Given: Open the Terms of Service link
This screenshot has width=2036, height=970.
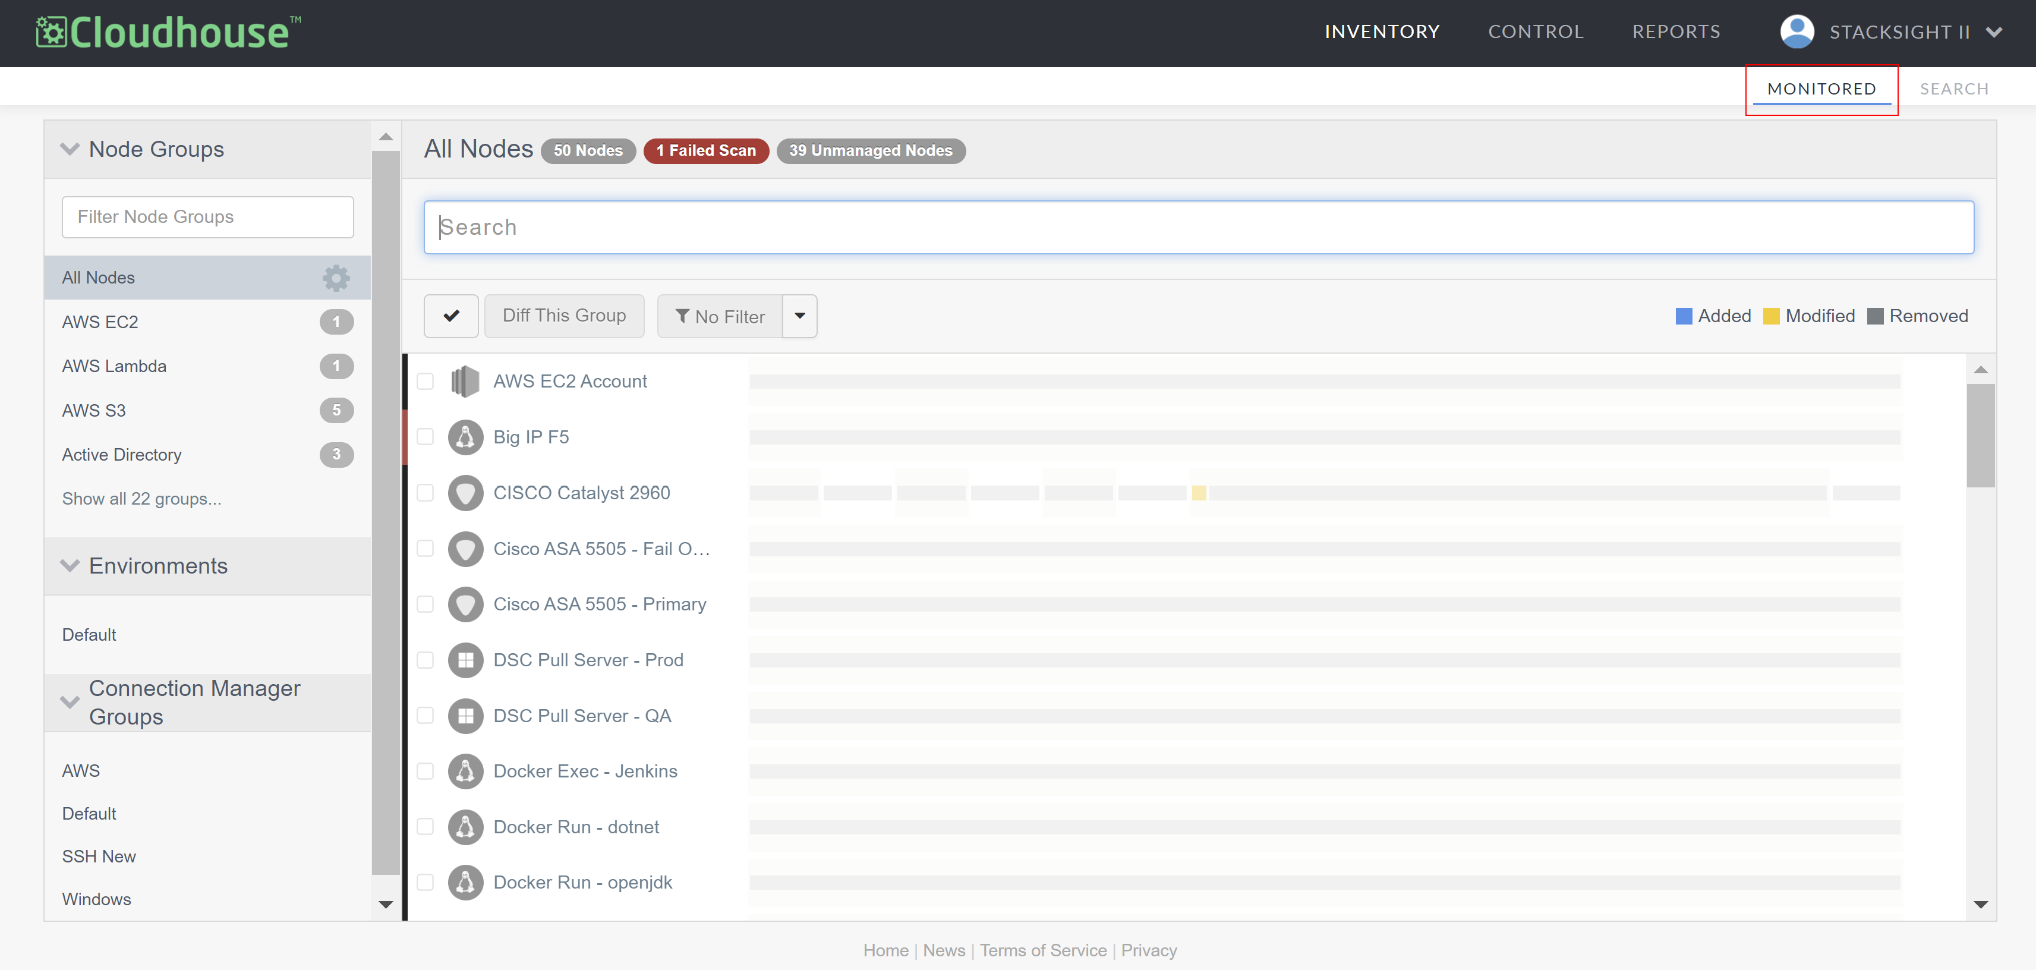Looking at the screenshot, I should 1044,950.
